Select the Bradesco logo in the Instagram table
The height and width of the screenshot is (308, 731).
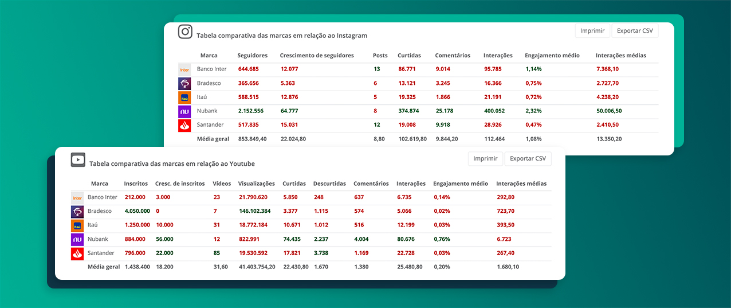184,83
